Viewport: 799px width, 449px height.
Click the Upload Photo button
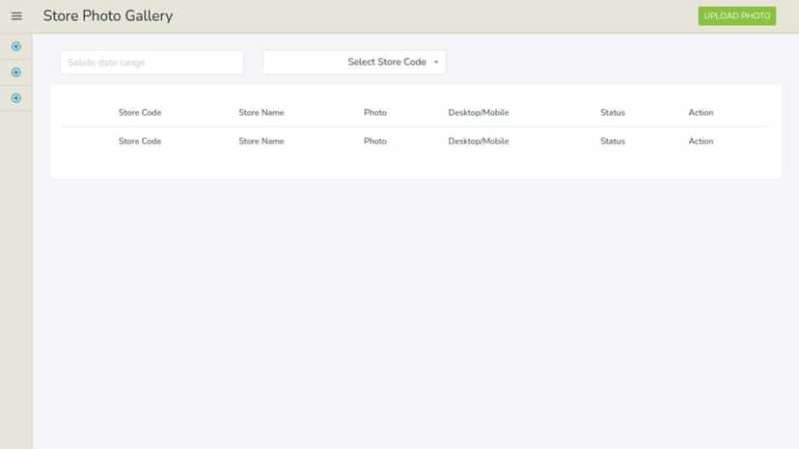737,15
